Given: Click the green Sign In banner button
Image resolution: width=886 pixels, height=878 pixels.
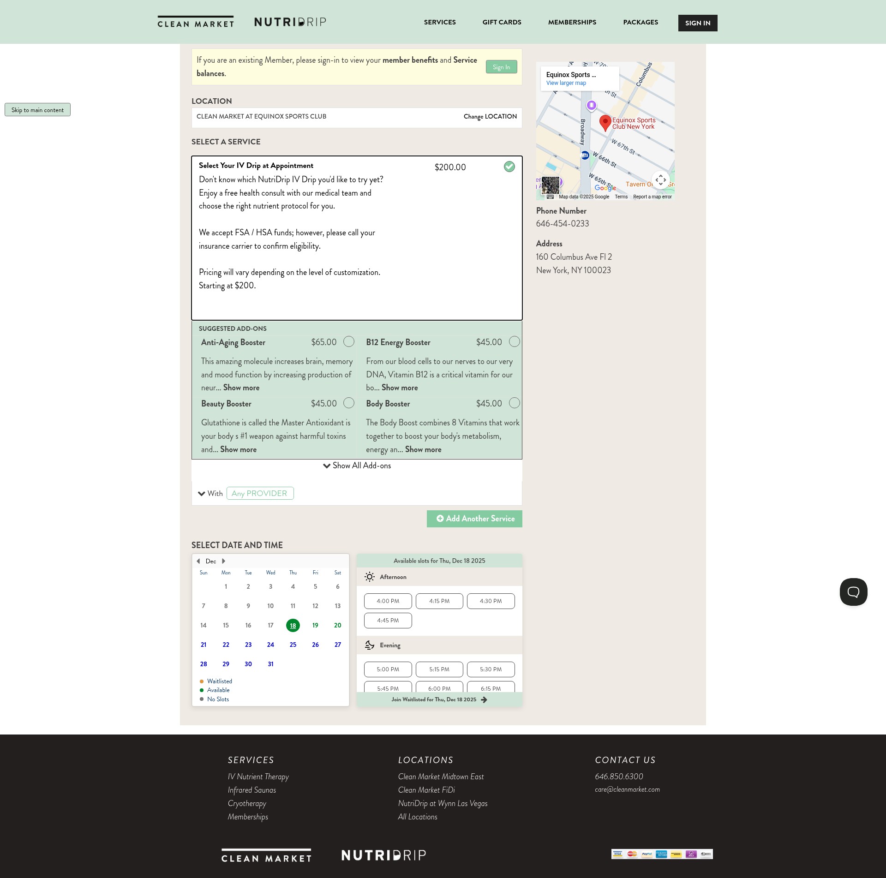Looking at the screenshot, I should click(501, 67).
